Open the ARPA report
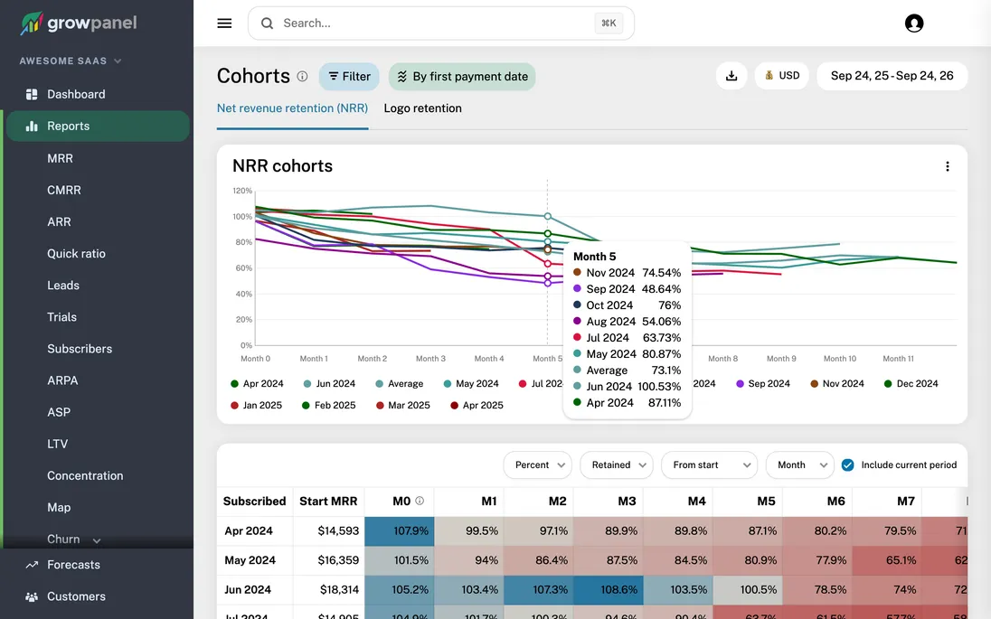 pos(62,380)
